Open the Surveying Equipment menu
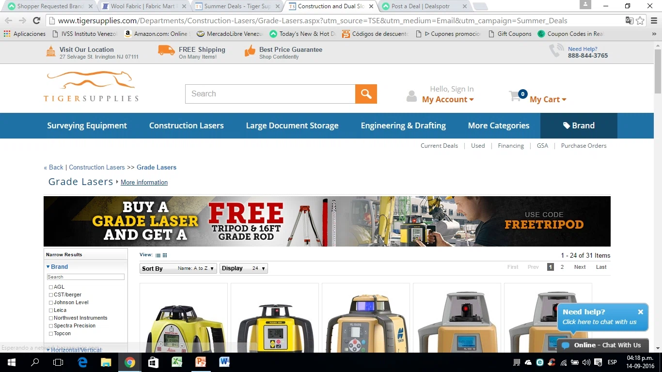The width and height of the screenshot is (662, 372). point(87,125)
